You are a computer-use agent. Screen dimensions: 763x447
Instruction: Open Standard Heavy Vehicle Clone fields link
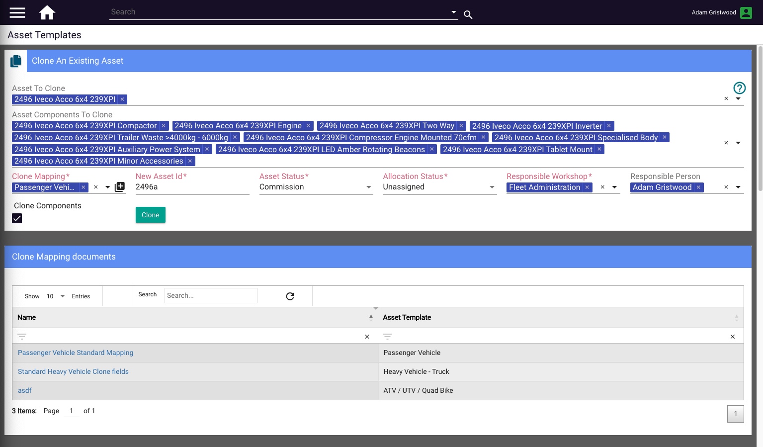coord(73,371)
